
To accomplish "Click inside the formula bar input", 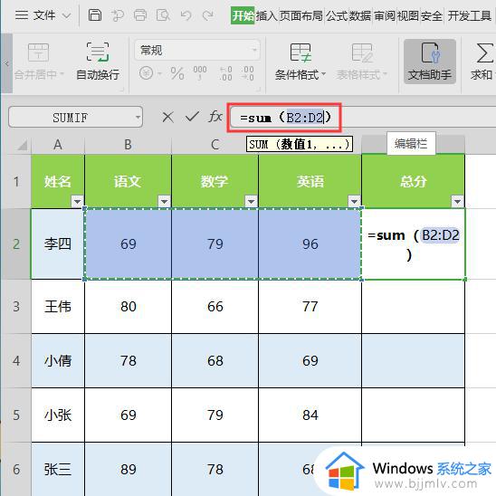I will click(x=362, y=118).
